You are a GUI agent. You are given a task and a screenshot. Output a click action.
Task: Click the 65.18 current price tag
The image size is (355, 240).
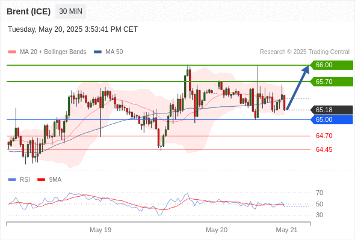[x=332, y=110]
